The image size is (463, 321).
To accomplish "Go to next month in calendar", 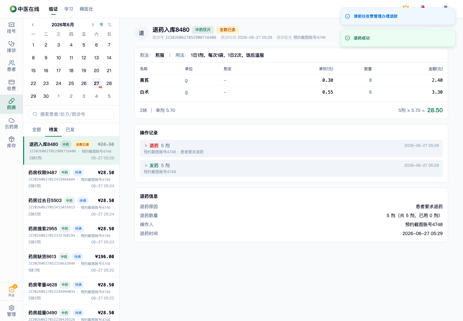I will (x=93, y=25).
